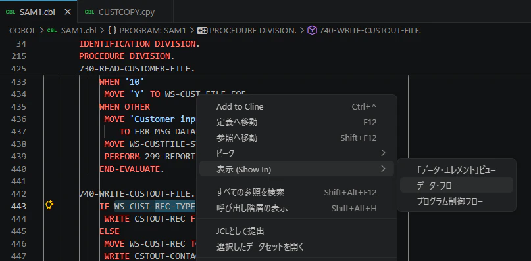The height and width of the screenshot is (261, 531).
Task: Click the purple paragraph icon in the breadcrumb
Action: [312, 31]
